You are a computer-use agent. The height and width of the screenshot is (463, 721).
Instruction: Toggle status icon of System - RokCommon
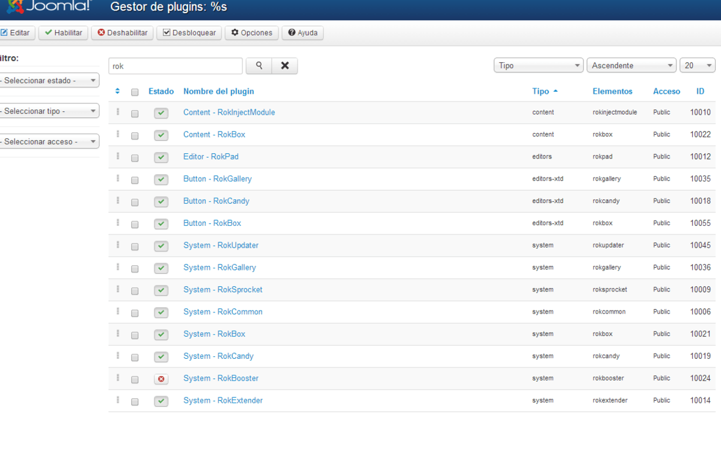pos(161,312)
